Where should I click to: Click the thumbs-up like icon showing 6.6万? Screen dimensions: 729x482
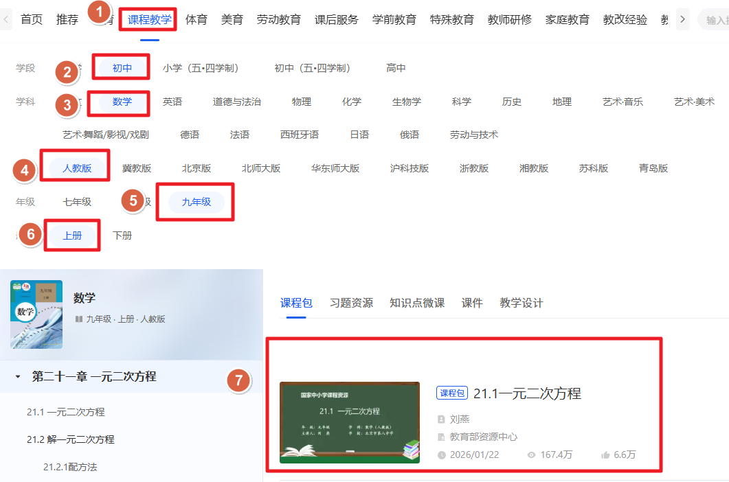click(x=607, y=455)
